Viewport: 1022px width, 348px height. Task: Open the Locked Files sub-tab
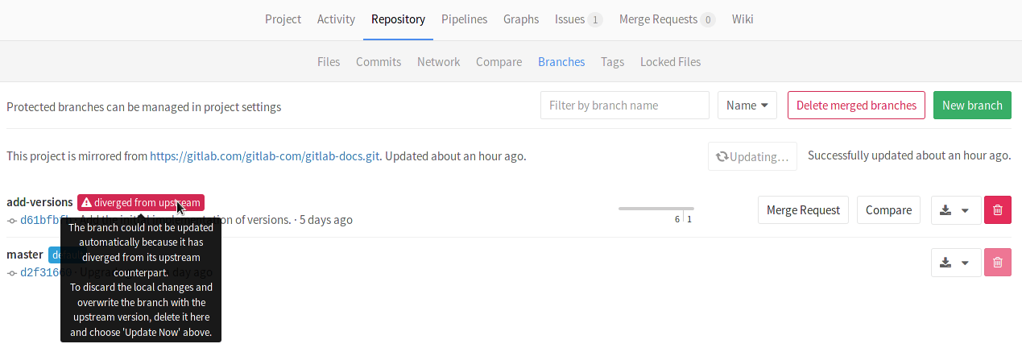pos(670,62)
